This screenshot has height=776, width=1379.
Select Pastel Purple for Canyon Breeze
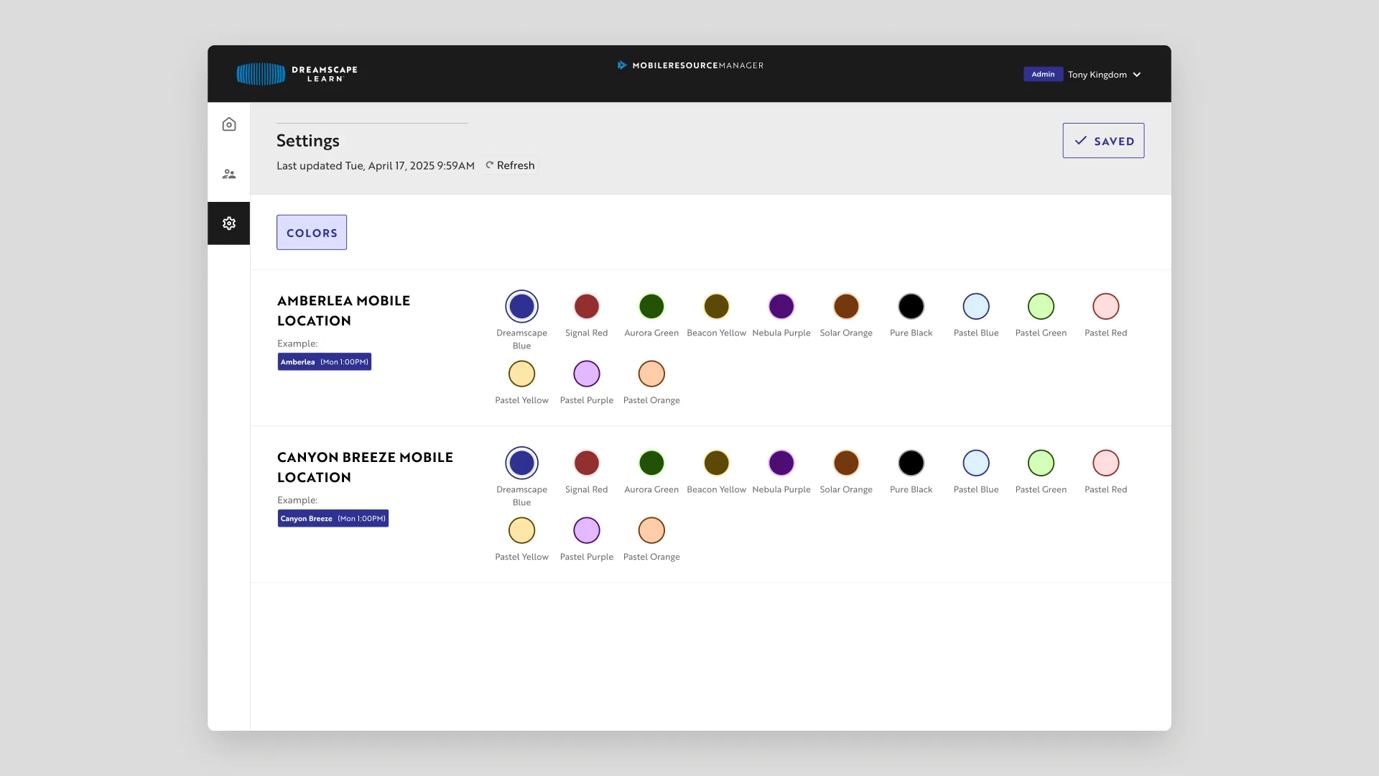coord(587,531)
